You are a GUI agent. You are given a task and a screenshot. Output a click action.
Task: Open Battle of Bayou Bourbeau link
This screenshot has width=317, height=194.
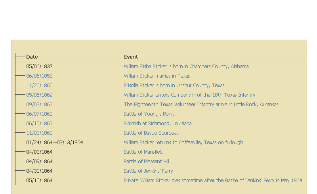151,133
